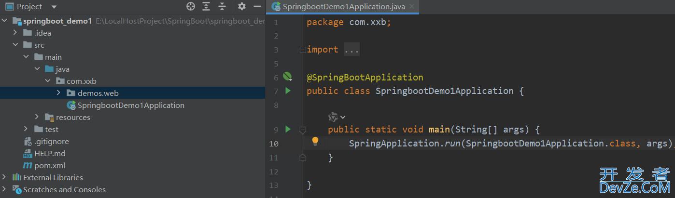
Task: Select SpringbootDemo1Application class in tree
Action: pyautogui.click(x=132, y=105)
